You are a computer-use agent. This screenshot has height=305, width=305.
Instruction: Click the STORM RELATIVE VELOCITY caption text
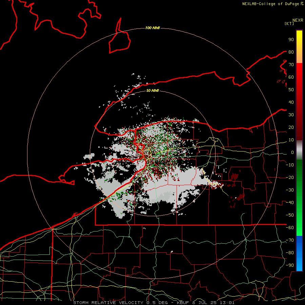108,303
